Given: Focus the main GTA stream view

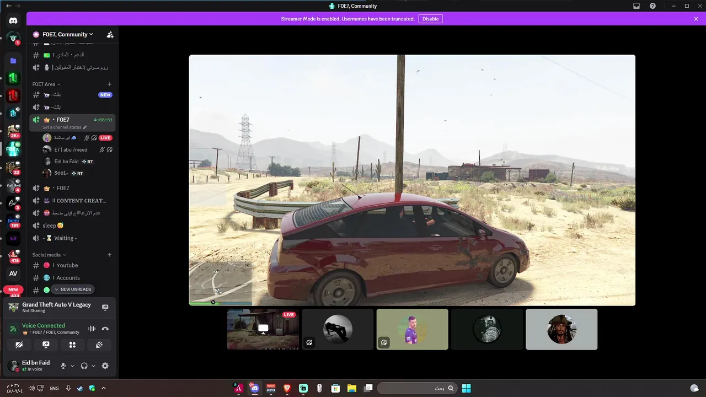Looking at the screenshot, I should (412, 180).
